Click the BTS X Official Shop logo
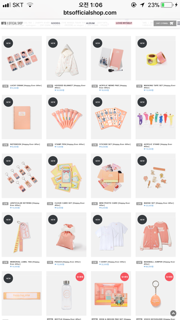 pos(12,23)
